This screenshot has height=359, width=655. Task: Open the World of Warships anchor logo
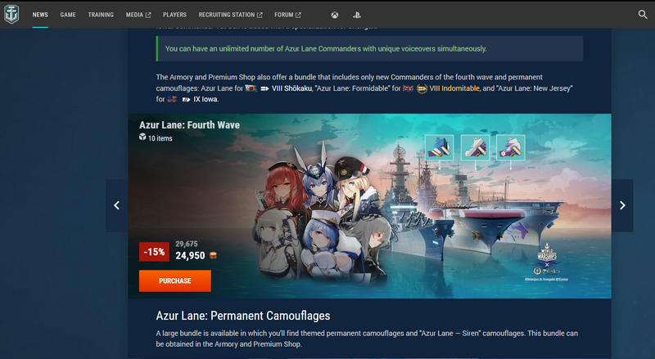click(11, 14)
